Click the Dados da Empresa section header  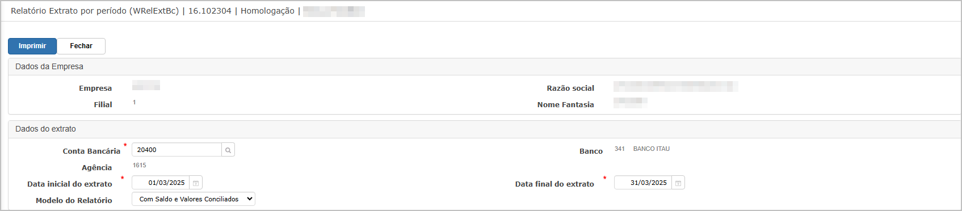[49, 66]
